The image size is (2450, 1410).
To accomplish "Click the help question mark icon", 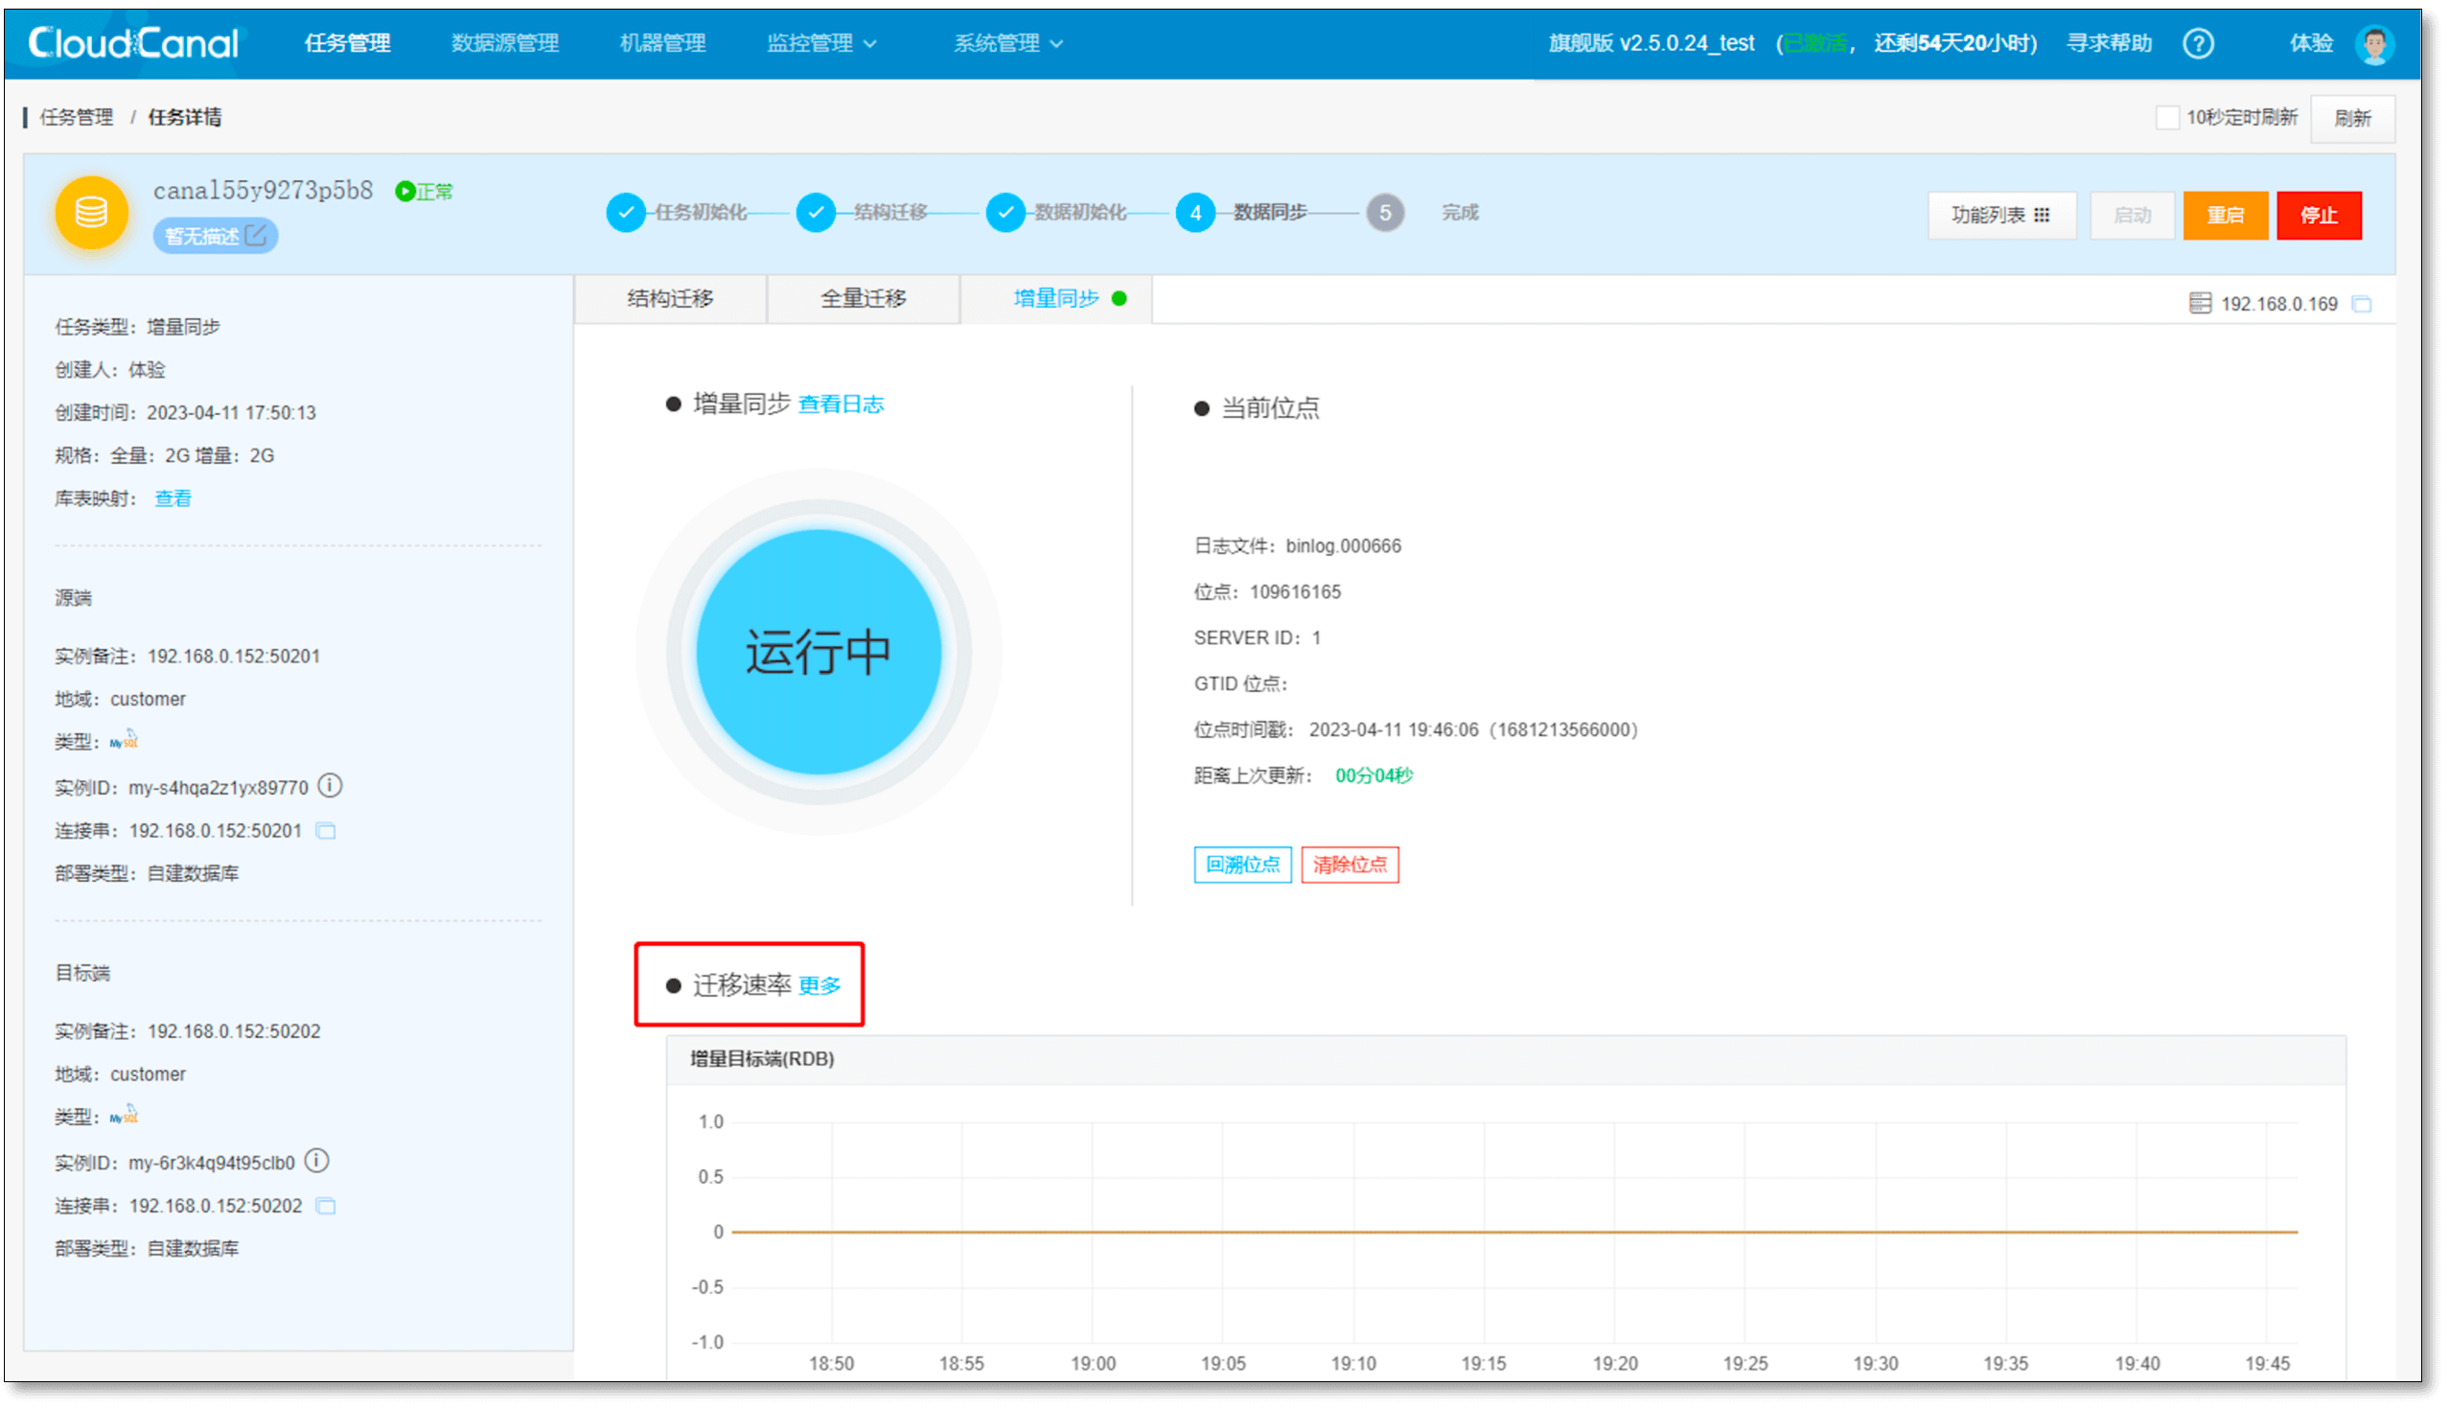I will 2197,43.
